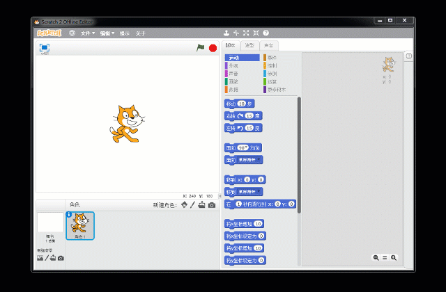Click the block help question-mark tool

[266, 33]
